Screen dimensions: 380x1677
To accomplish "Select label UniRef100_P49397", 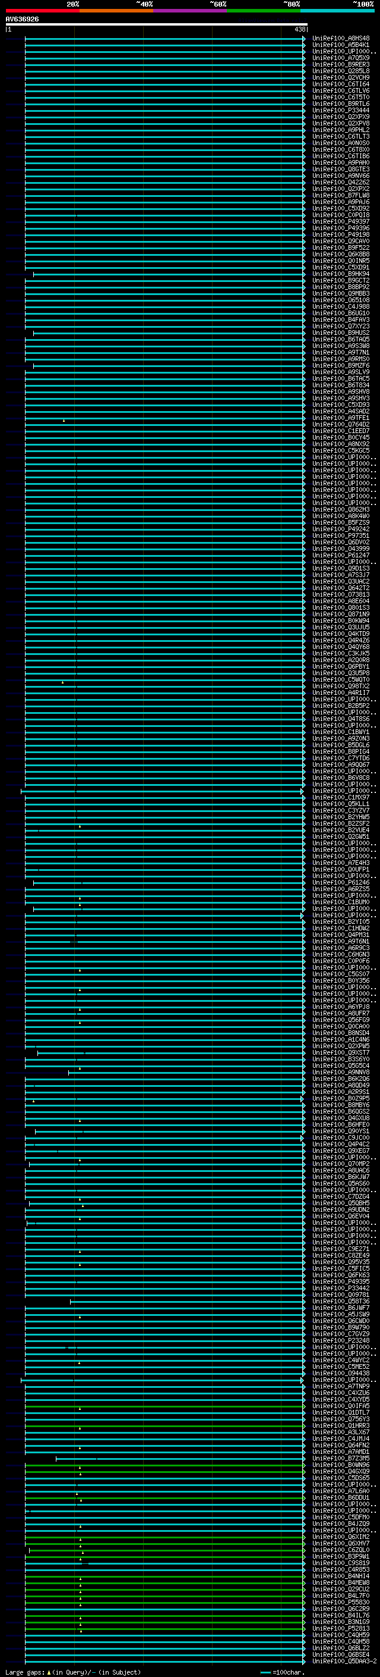I will click(x=341, y=222).
